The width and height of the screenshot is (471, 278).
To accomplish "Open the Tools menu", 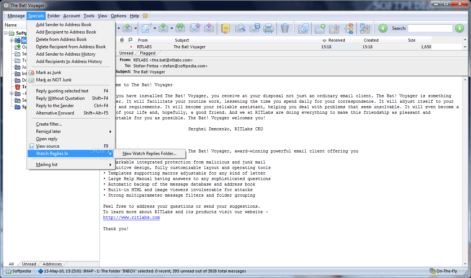I will (89, 16).
